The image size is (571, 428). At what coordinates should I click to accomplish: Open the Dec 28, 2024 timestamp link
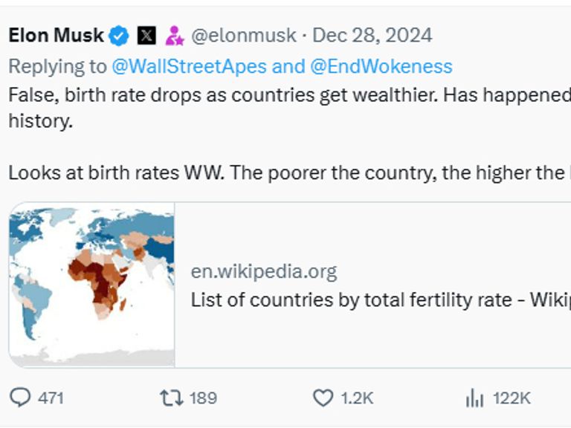[372, 35]
